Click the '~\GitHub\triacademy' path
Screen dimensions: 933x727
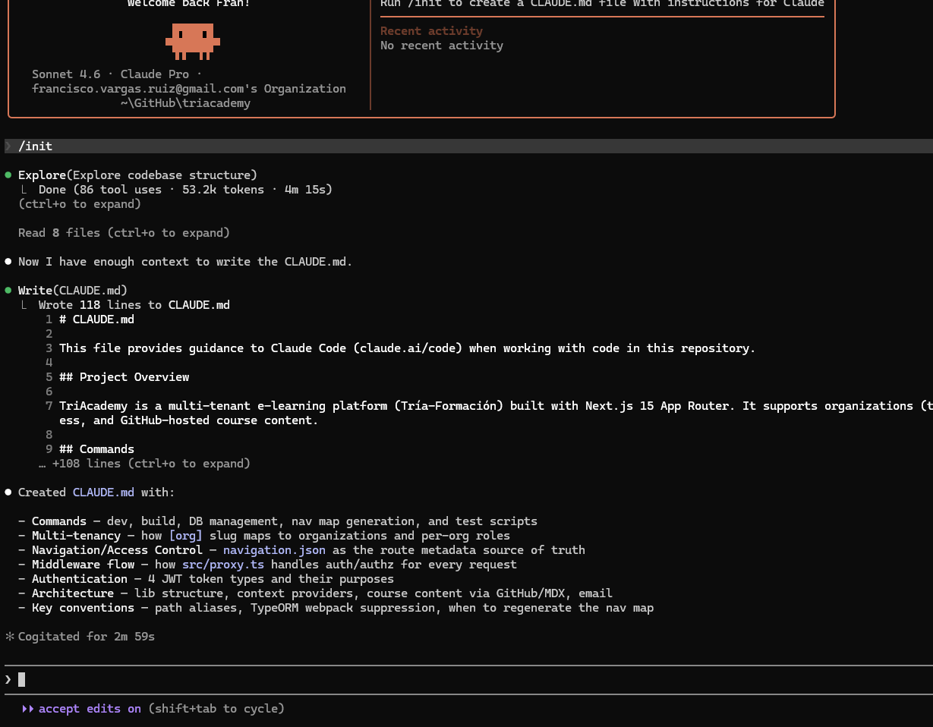click(x=185, y=103)
